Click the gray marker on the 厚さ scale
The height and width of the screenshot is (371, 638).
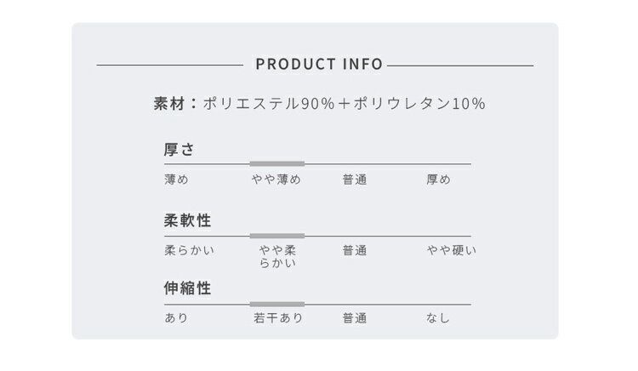[x=276, y=163]
